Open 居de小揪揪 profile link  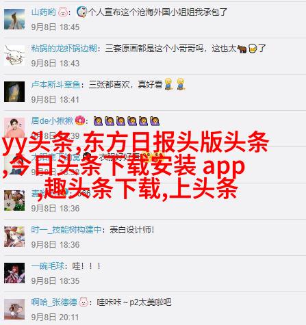click(x=52, y=120)
